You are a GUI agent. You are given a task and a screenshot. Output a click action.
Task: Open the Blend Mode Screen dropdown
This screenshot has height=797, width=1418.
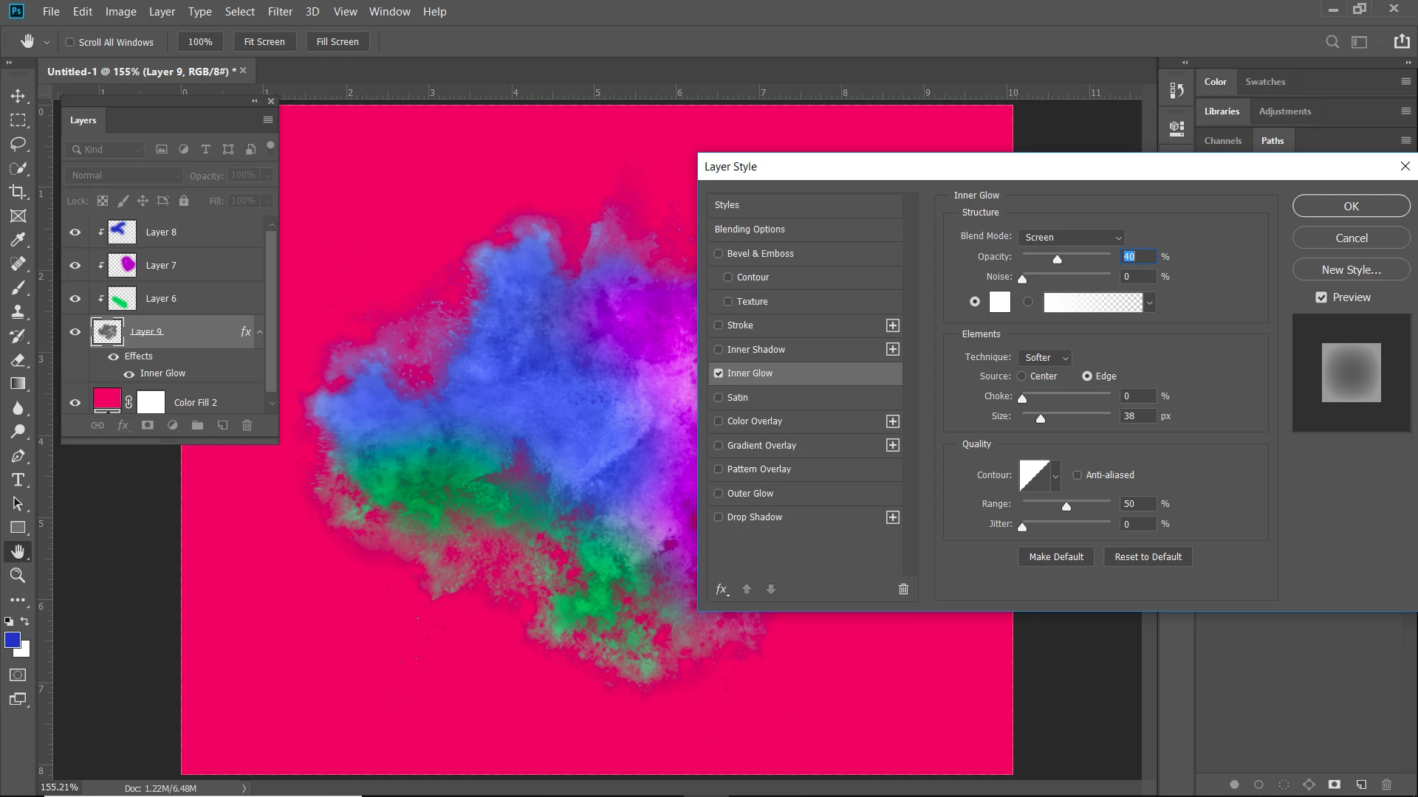pyautogui.click(x=1071, y=238)
